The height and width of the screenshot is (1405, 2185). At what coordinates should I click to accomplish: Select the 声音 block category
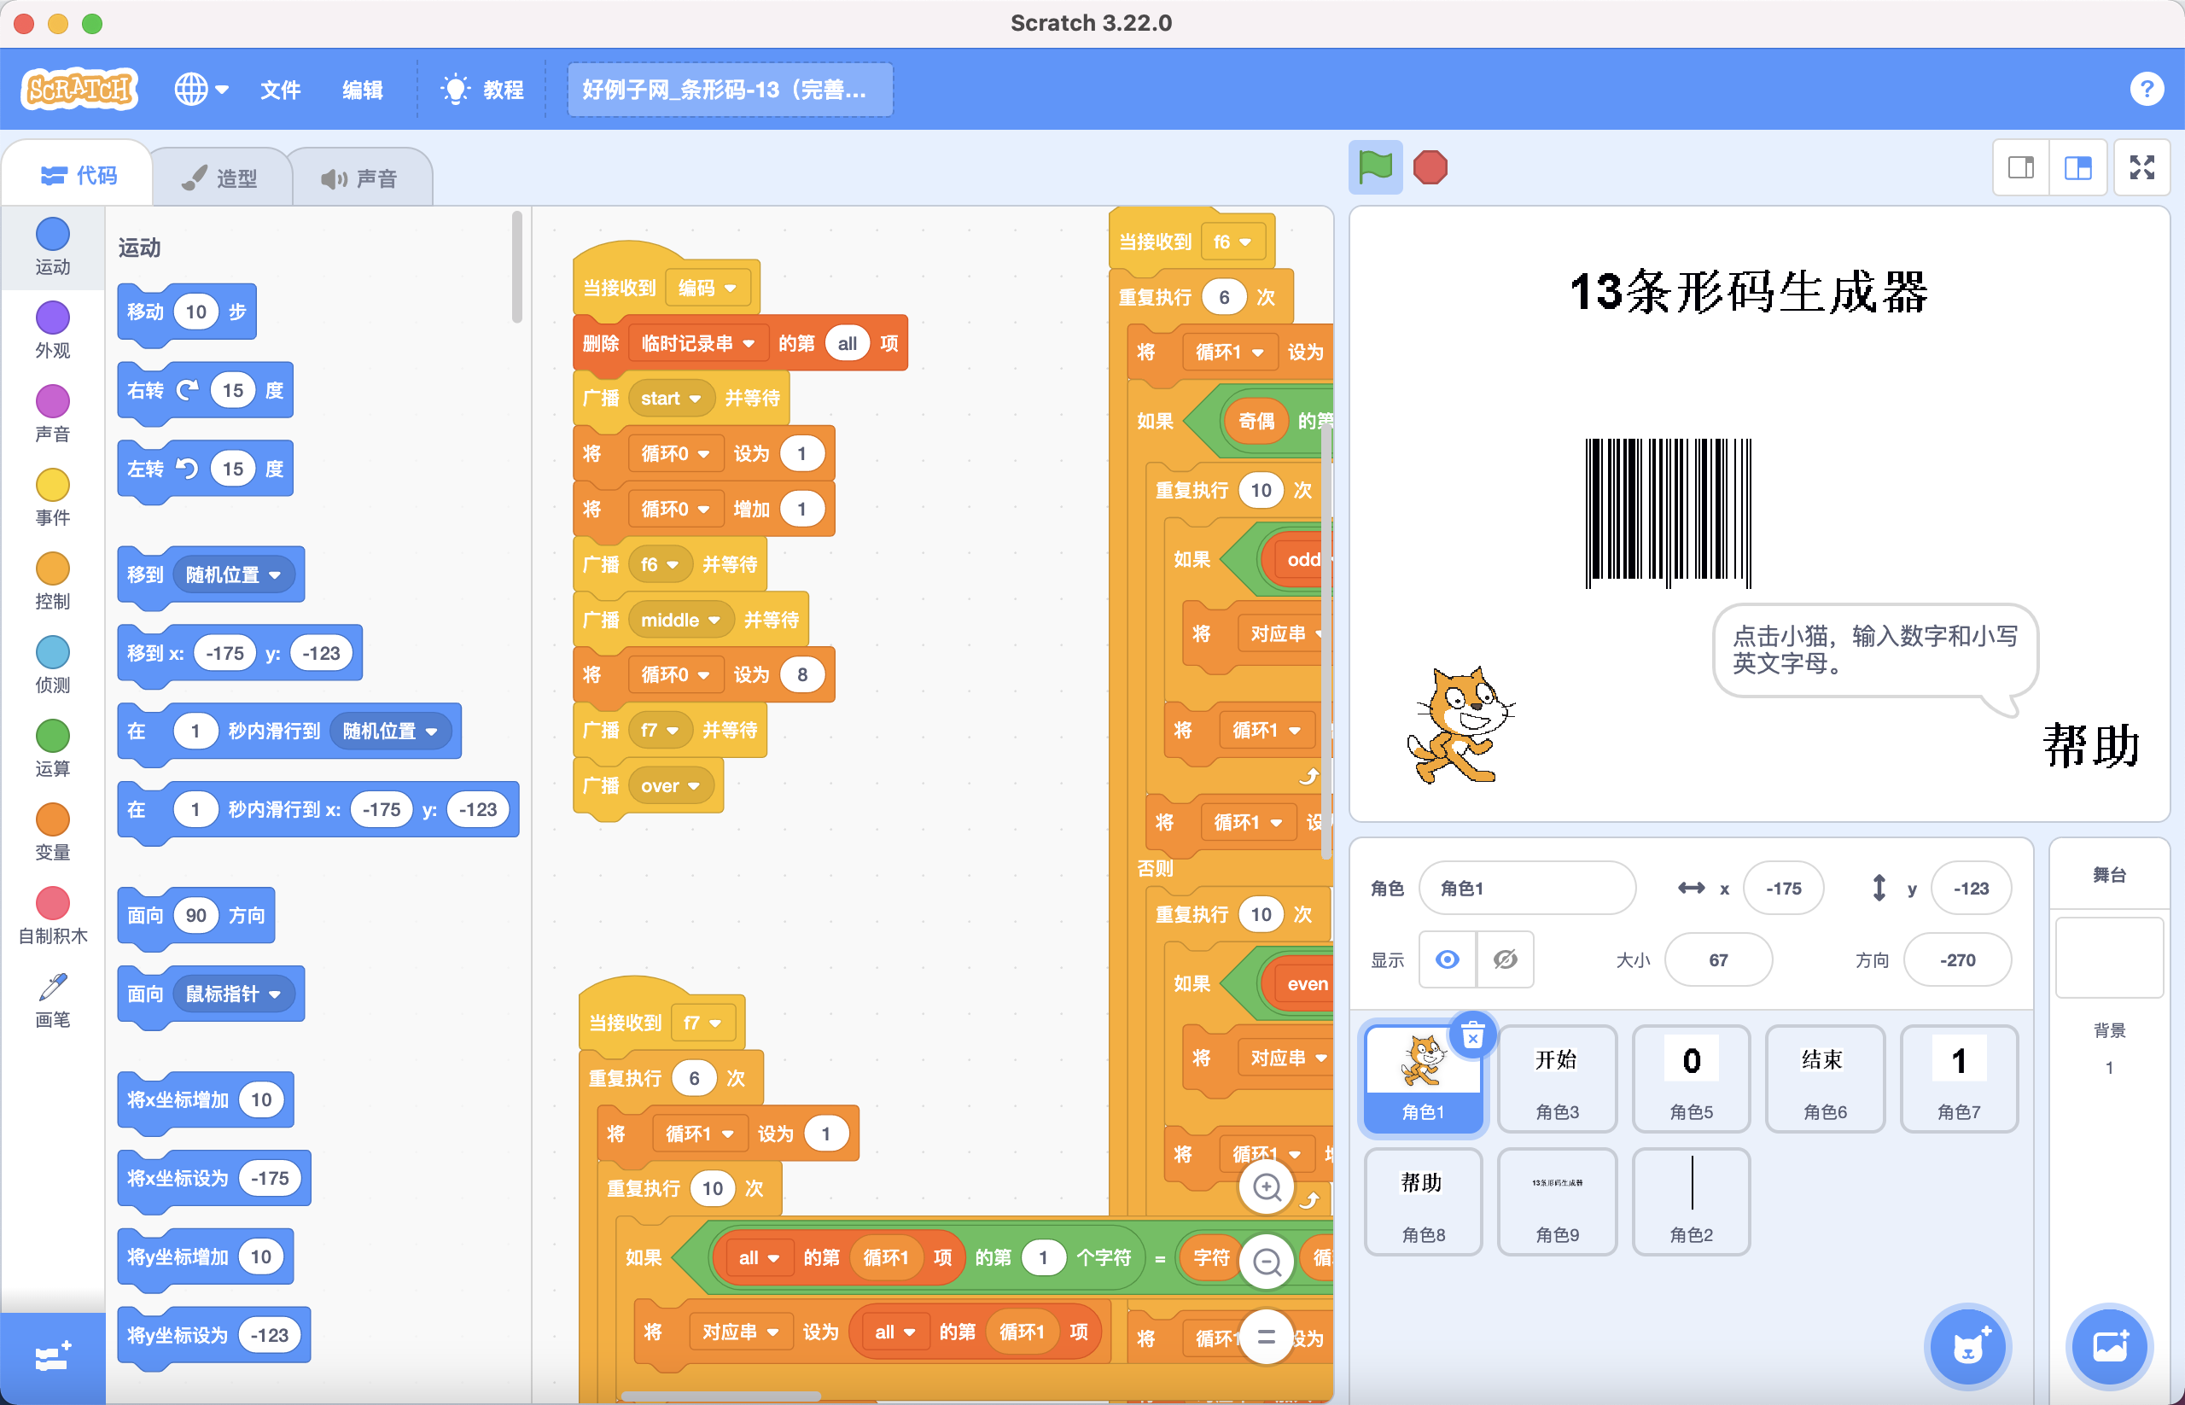pyautogui.click(x=53, y=414)
